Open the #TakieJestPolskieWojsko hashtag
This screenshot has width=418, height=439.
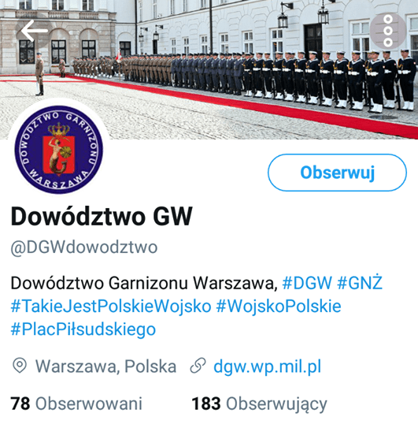[111, 306]
